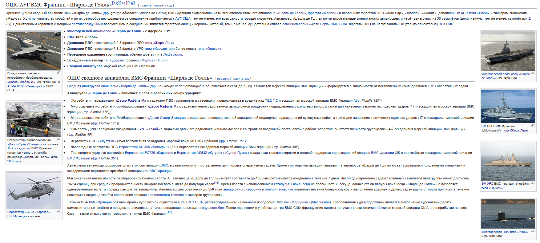
Task: Open 'фрегата «Форбин»' link in intro paragraph
Action: 323,13
